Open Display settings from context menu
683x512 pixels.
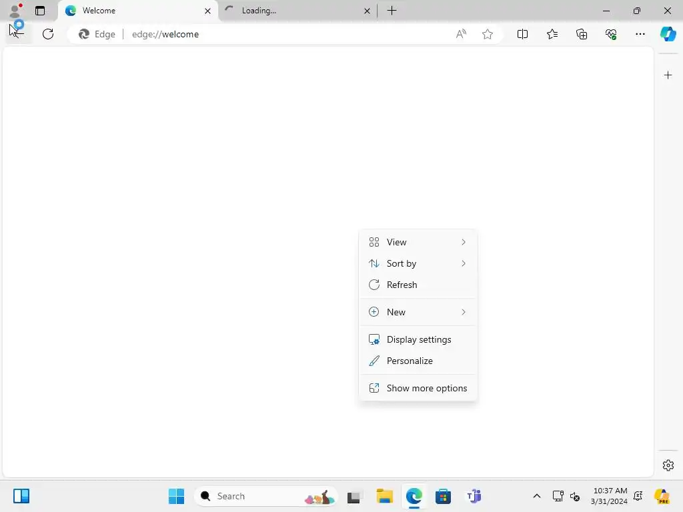[x=418, y=339]
